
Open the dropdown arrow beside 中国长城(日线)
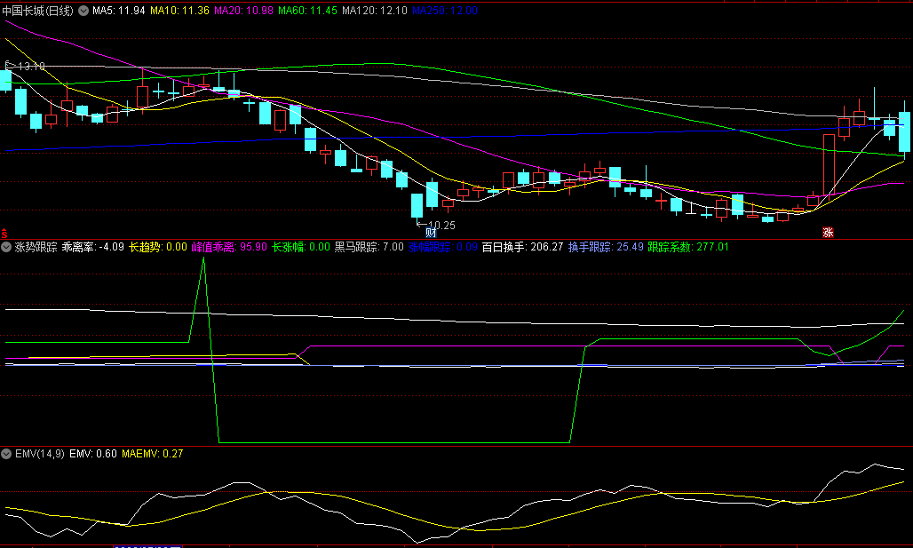tap(83, 11)
